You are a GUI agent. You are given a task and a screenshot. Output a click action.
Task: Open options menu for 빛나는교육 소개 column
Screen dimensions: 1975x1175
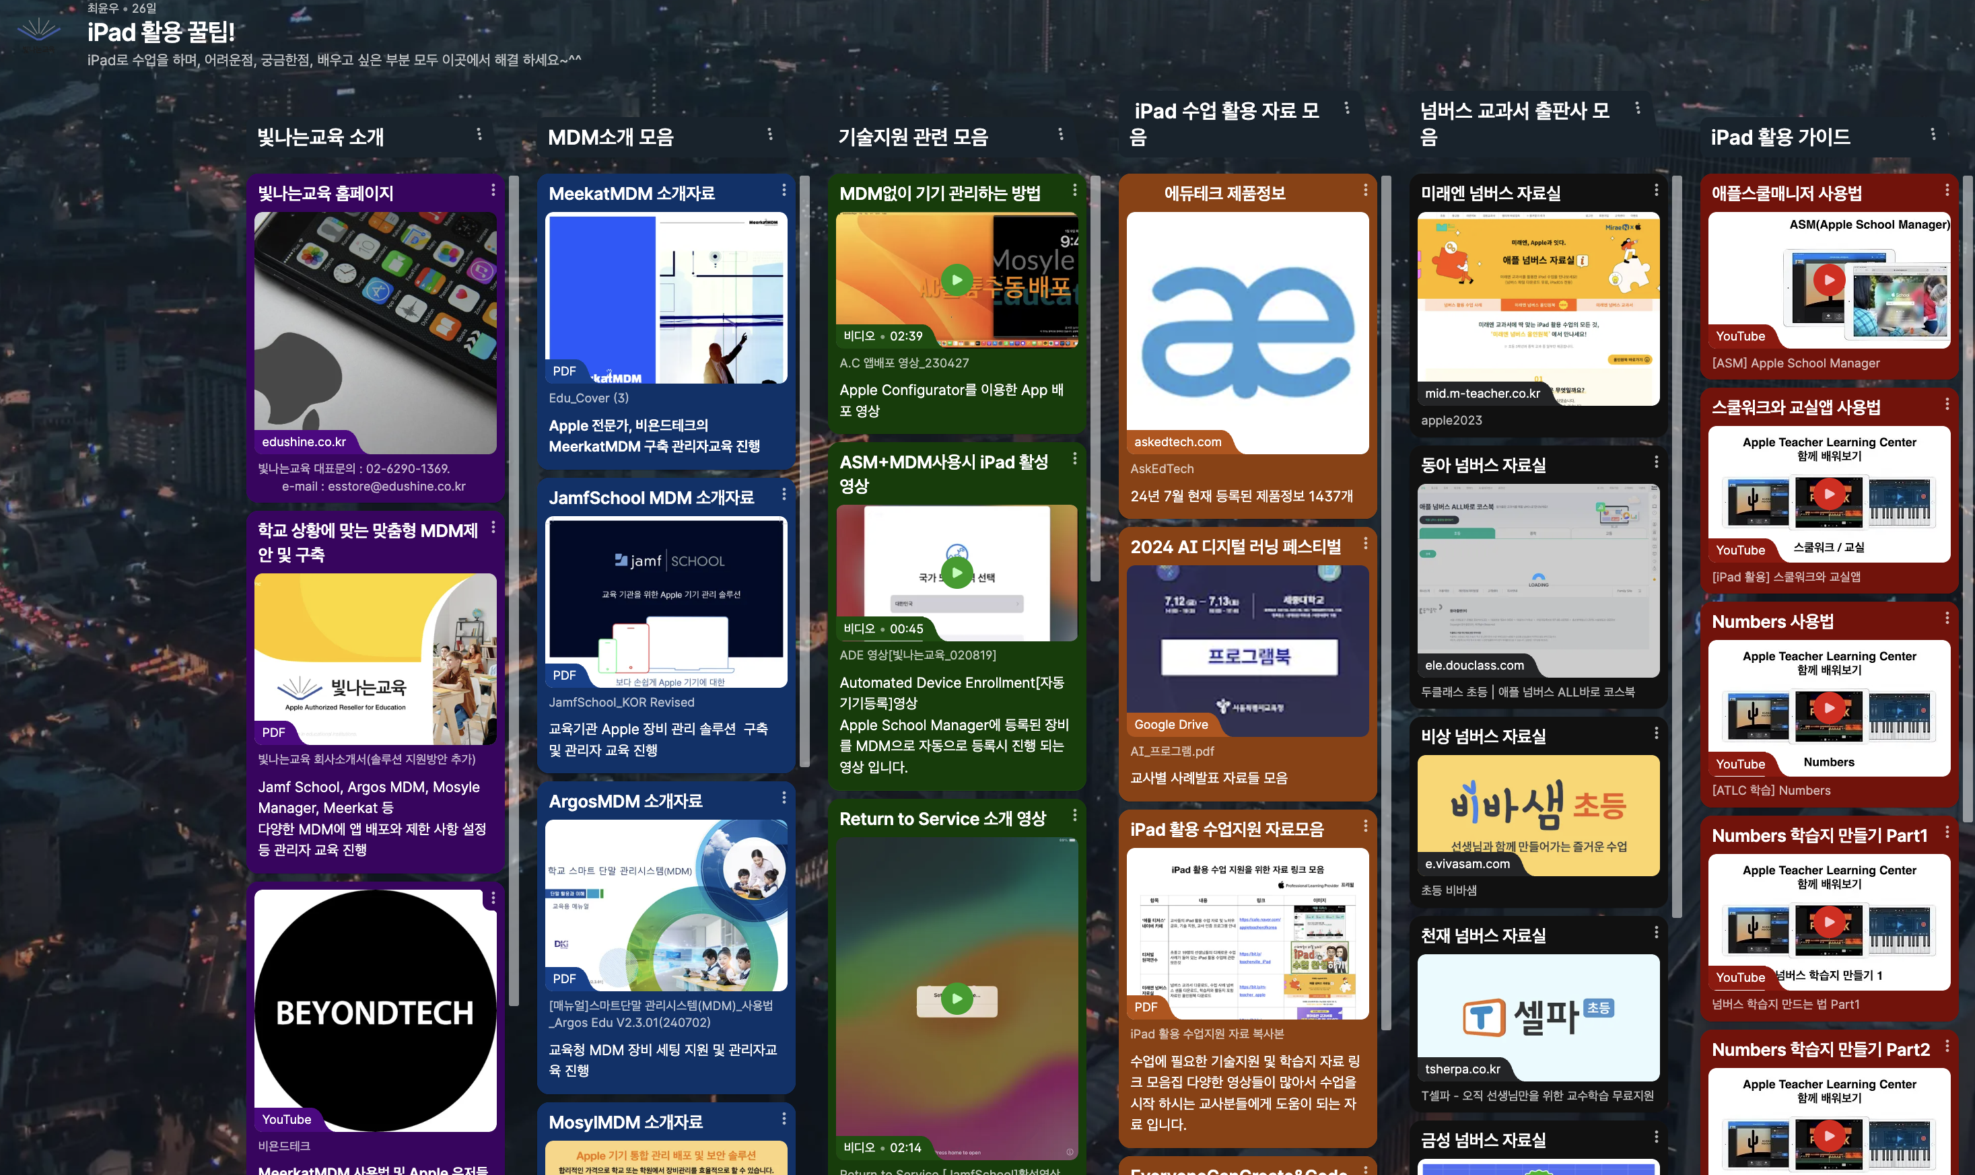point(479,135)
